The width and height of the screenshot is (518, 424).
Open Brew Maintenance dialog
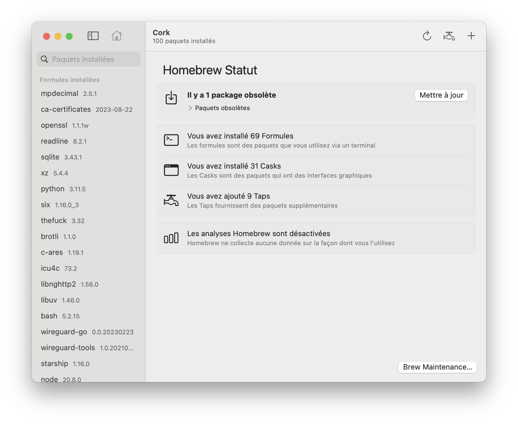[x=437, y=367]
